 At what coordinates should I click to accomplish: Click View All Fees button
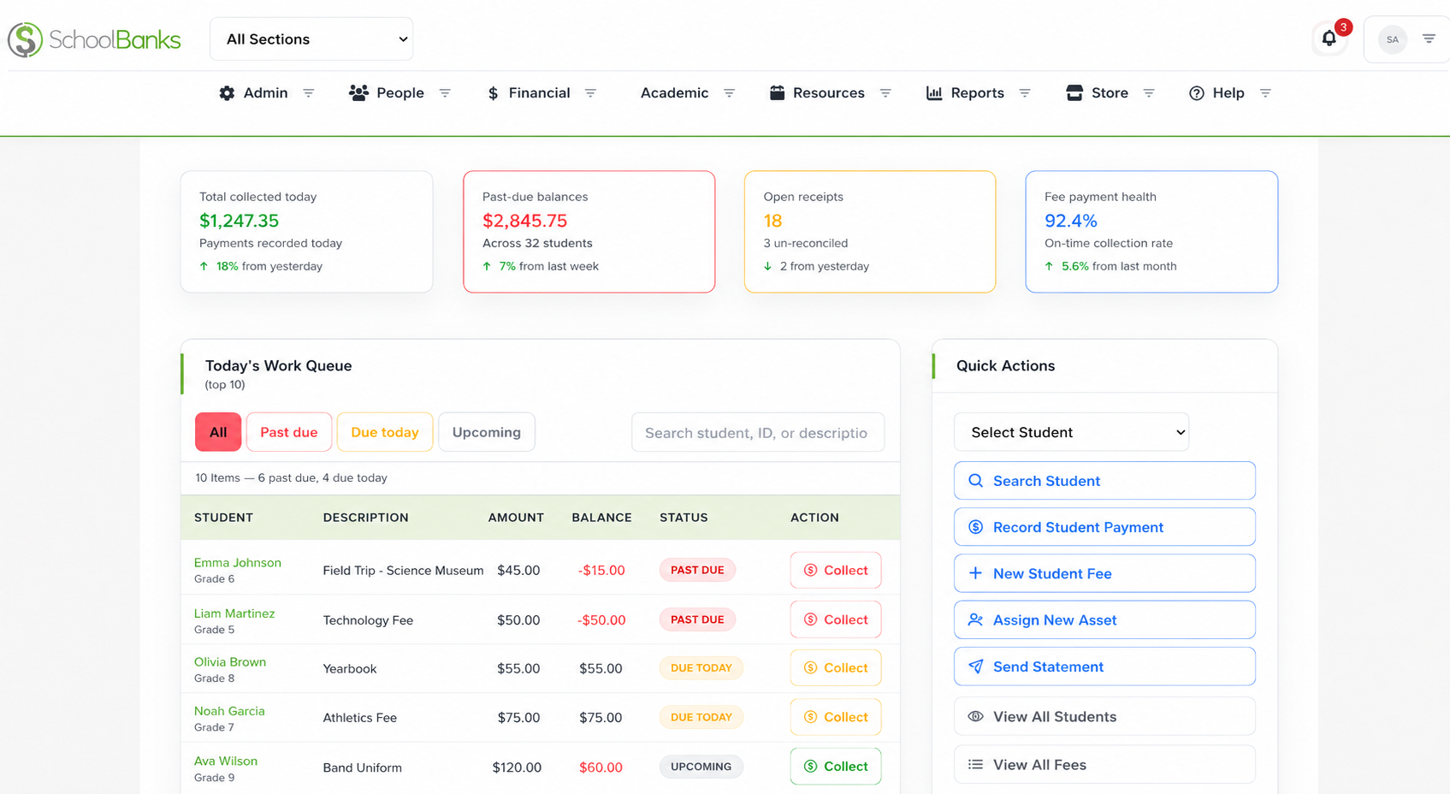[1104, 764]
